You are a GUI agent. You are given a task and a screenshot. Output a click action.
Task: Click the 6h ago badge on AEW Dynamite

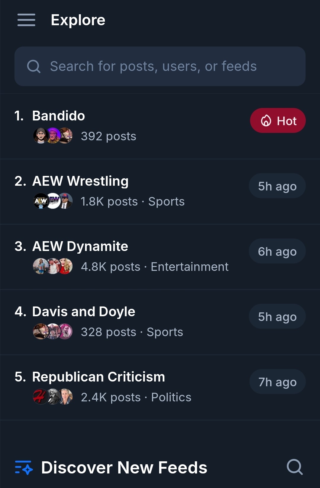(x=277, y=251)
